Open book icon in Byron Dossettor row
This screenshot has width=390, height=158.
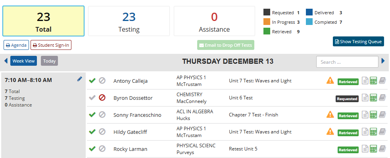[382, 98]
